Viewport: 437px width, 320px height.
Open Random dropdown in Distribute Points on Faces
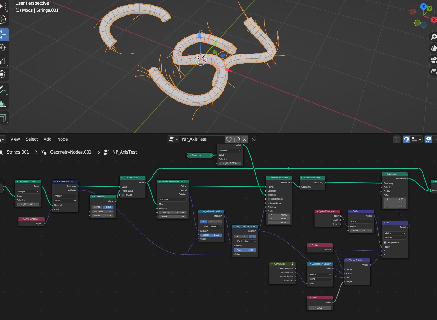coord(173,200)
